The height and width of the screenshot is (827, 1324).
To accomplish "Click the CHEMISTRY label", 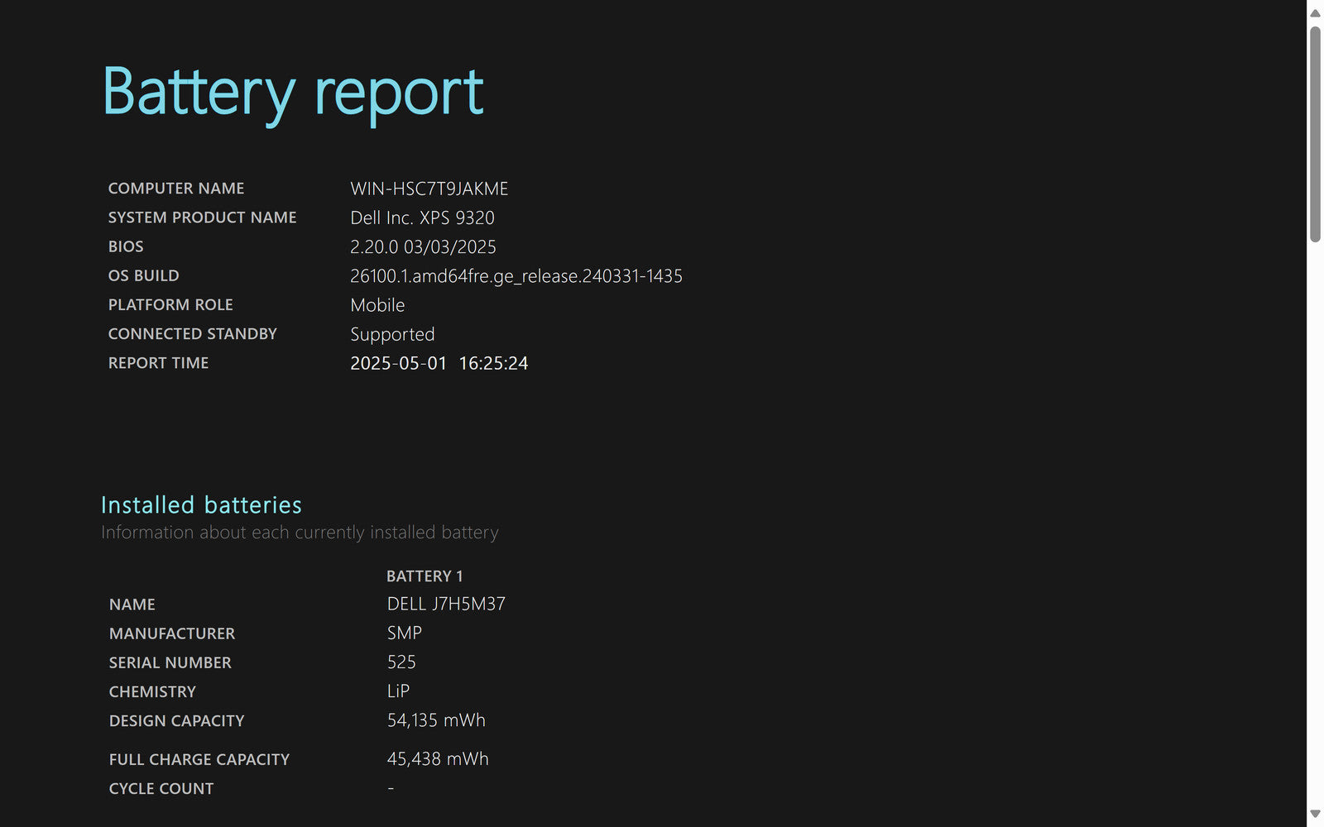I will click(x=152, y=691).
